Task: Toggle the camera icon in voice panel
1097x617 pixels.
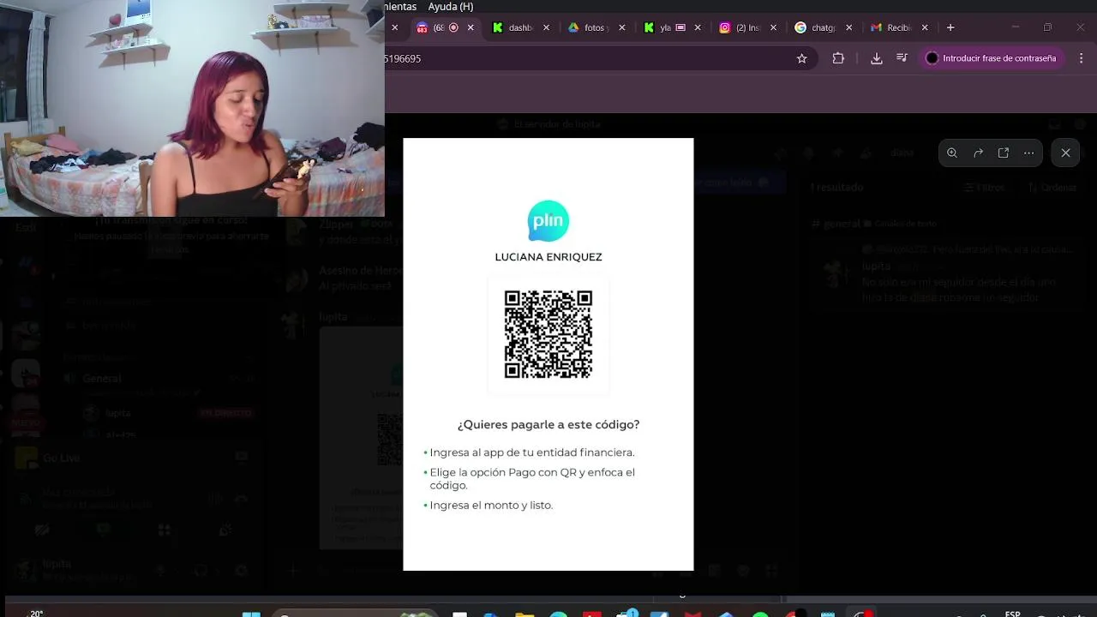Action: pyautogui.click(x=42, y=530)
